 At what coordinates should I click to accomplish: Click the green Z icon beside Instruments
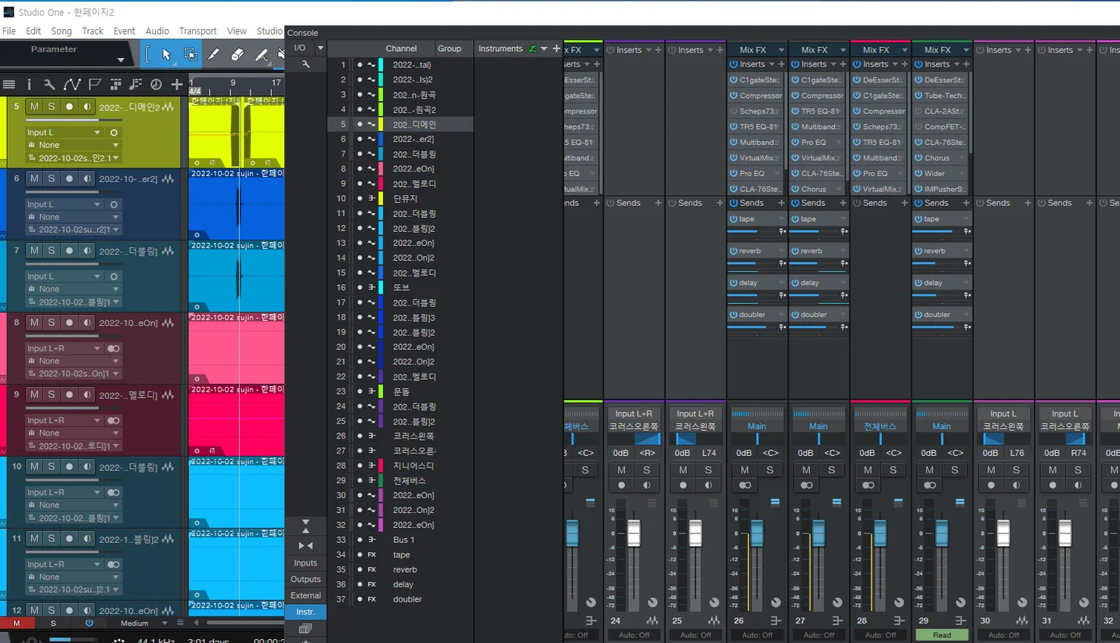coord(533,49)
